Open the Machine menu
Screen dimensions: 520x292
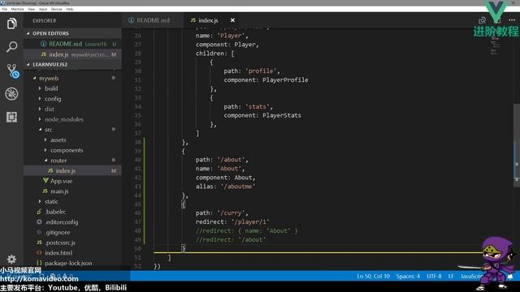(x=17, y=9)
